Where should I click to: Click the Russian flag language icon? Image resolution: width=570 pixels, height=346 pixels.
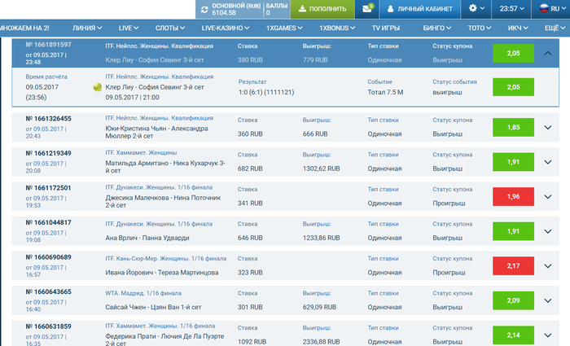coord(544,8)
